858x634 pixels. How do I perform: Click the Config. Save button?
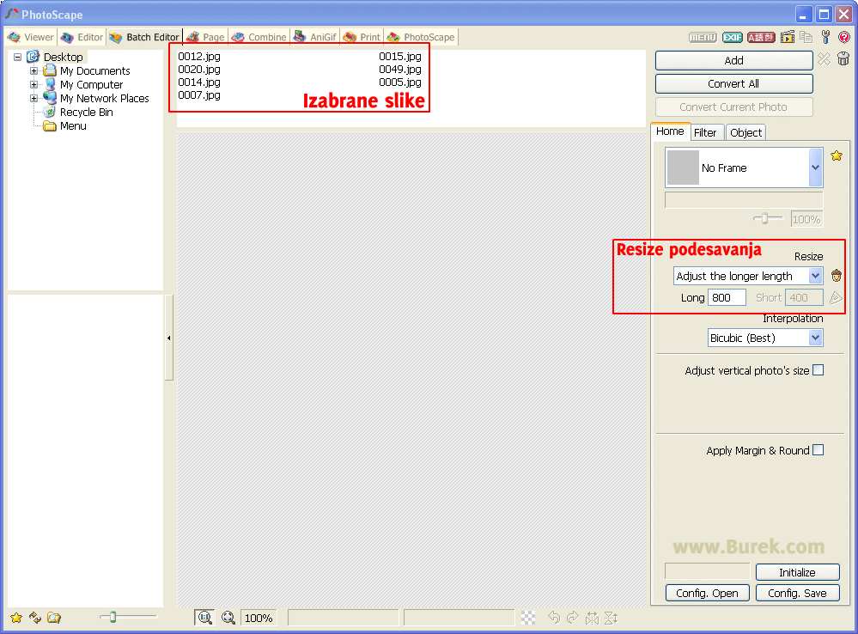tap(797, 593)
